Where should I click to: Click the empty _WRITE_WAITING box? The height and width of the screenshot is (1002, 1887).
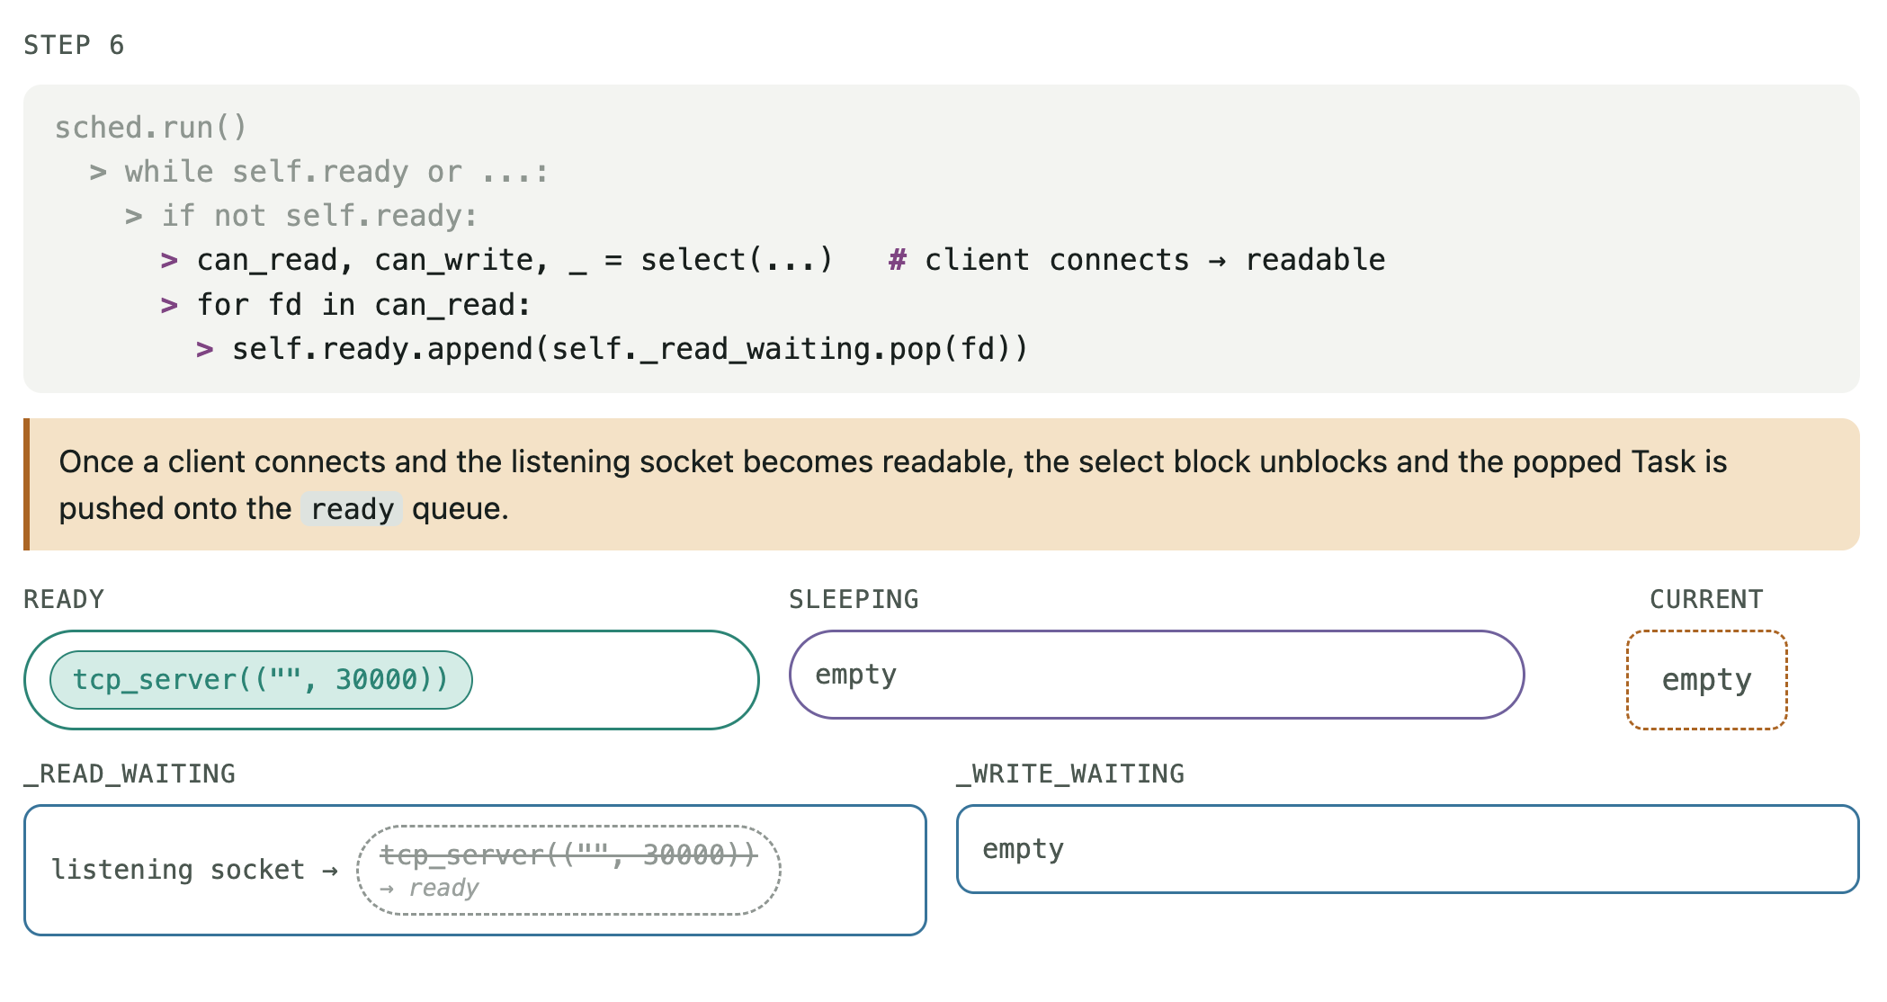pos(1408,849)
